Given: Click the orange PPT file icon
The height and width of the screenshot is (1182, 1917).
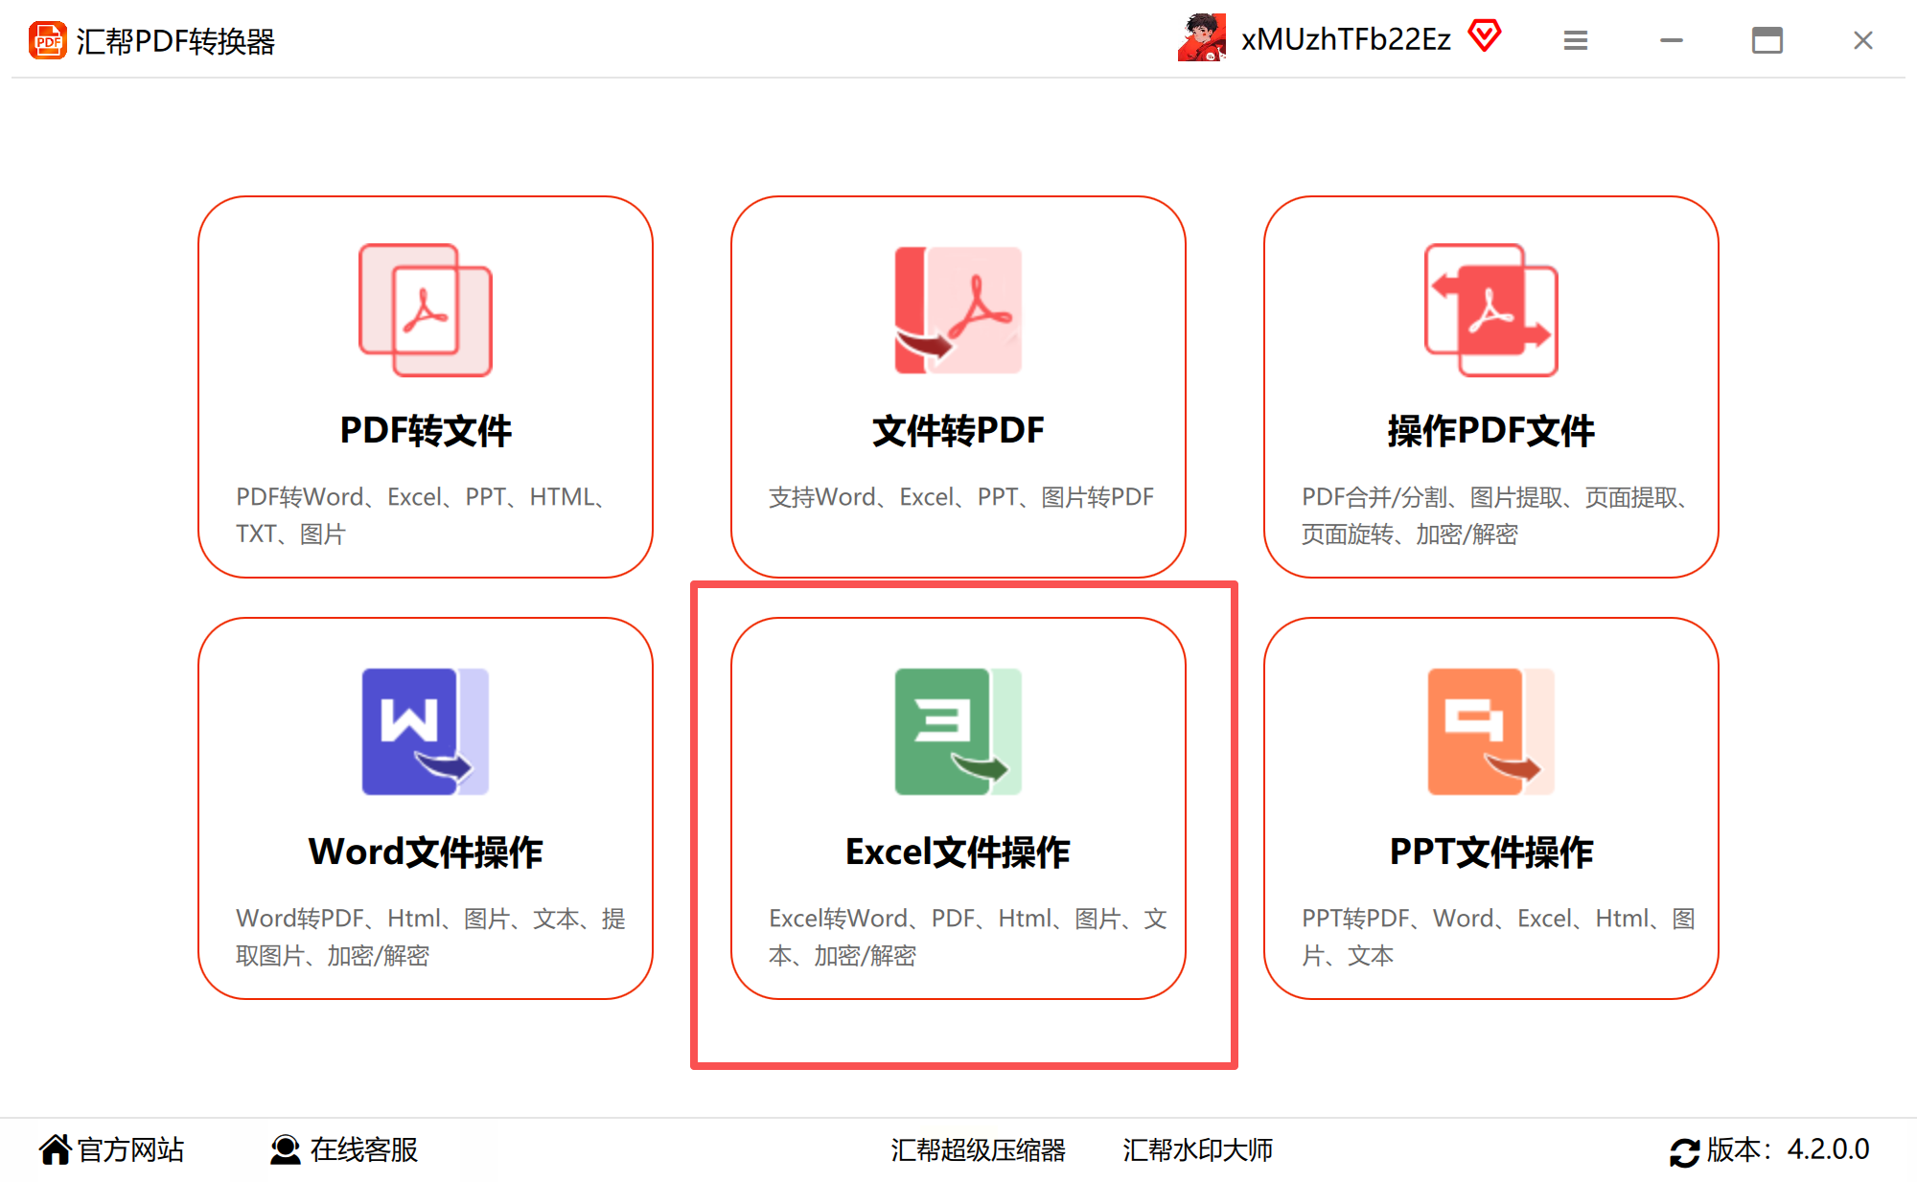Looking at the screenshot, I should 1490,731.
